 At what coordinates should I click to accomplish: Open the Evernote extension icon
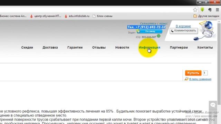[210, 10]
